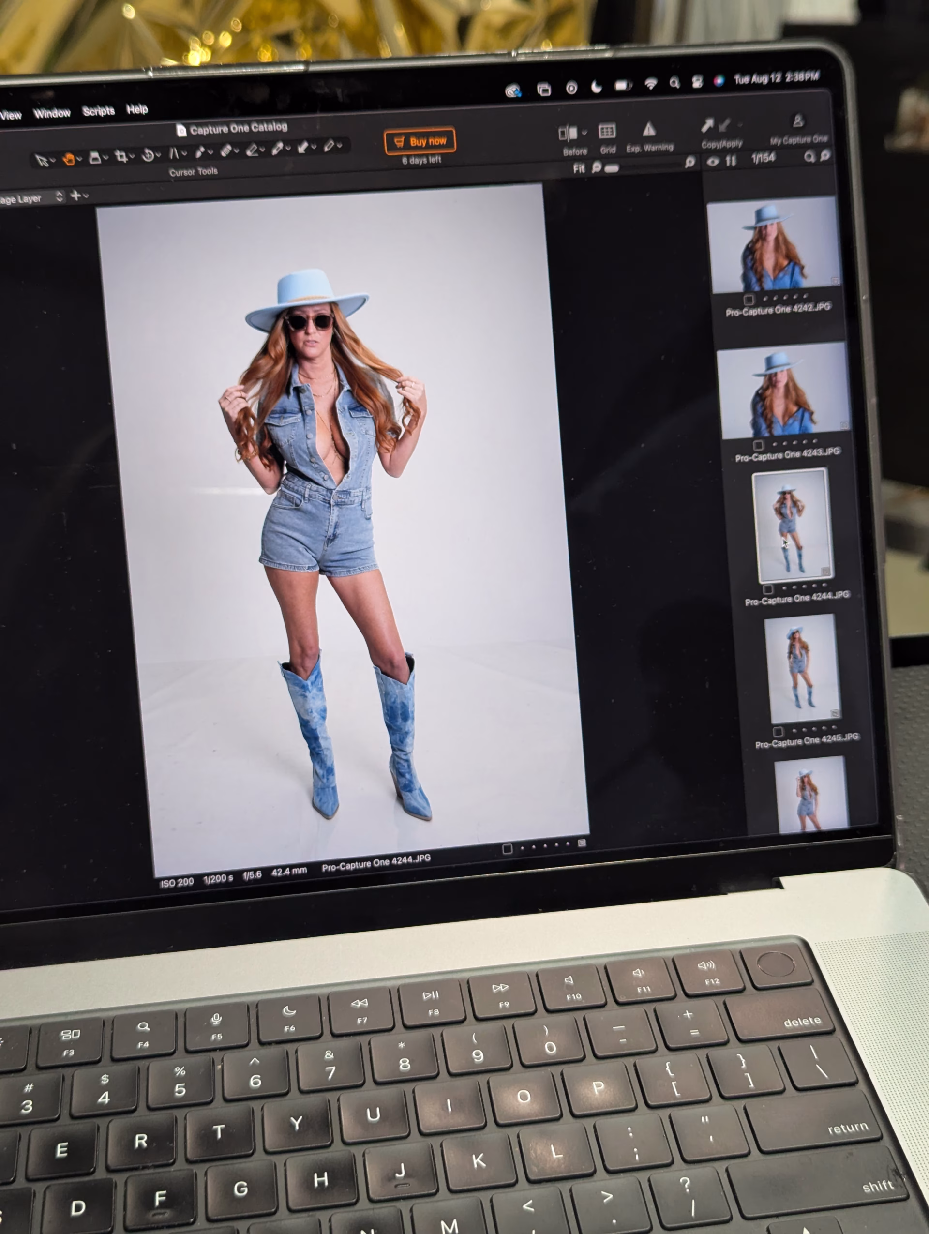Expand the Before view dropdown arrow
This screenshot has width=929, height=1234.
coord(584,133)
